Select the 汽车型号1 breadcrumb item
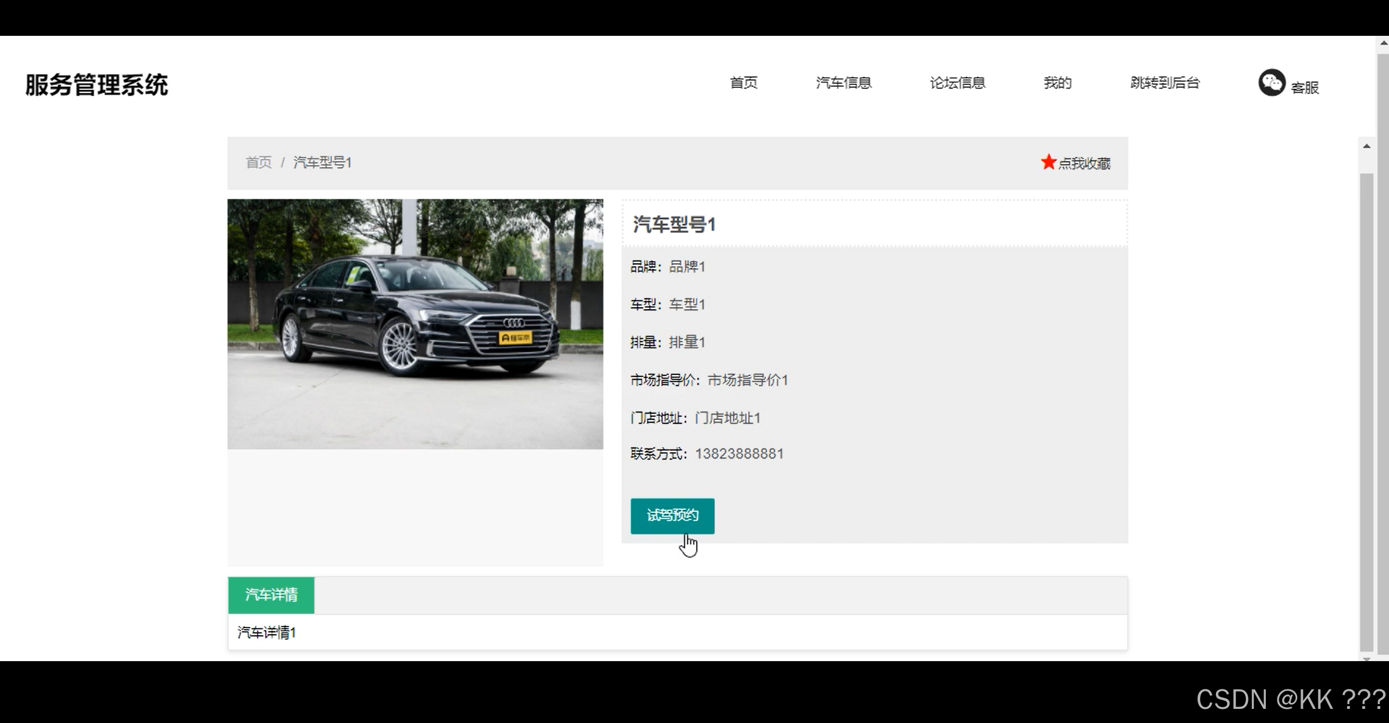The image size is (1389, 723). tap(322, 162)
